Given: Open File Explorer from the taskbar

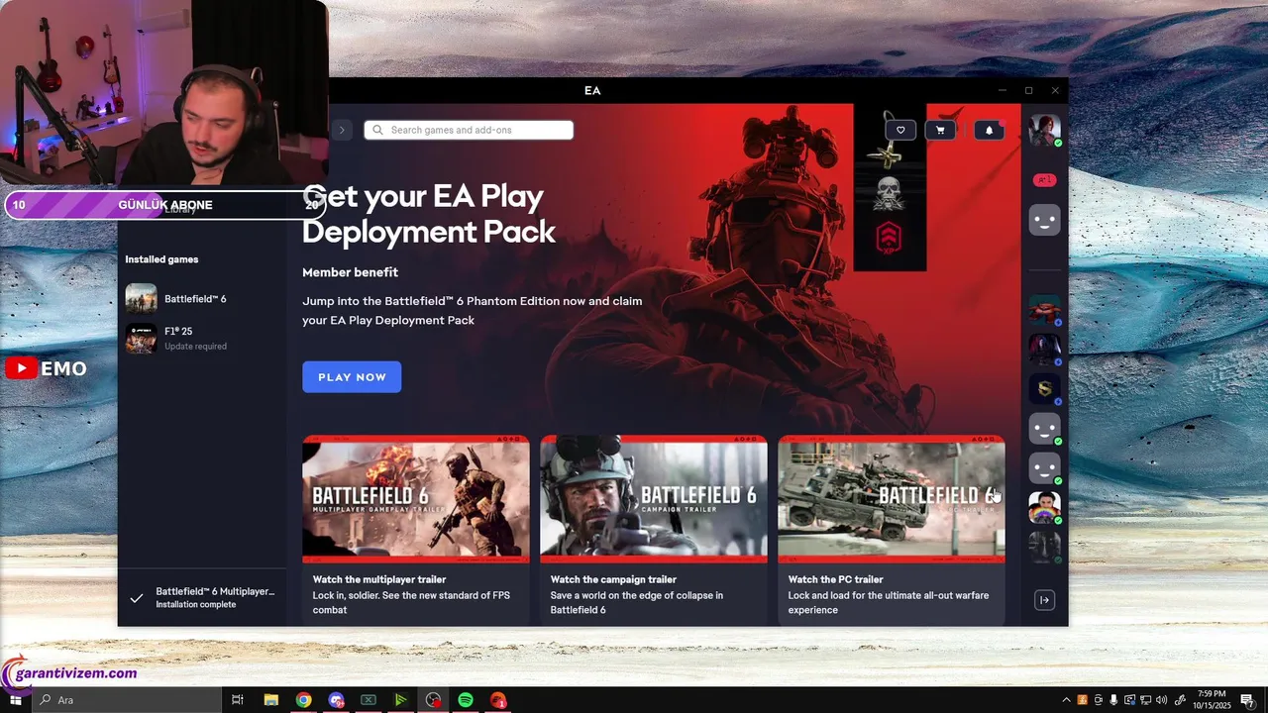Looking at the screenshot, I should click(270, 700).
